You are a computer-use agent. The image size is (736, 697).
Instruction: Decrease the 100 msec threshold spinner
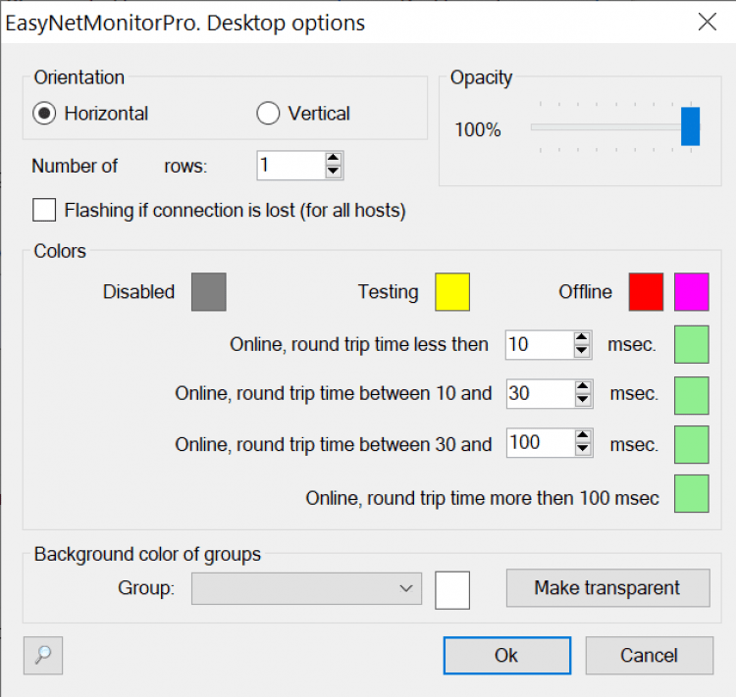pos(583,449)
